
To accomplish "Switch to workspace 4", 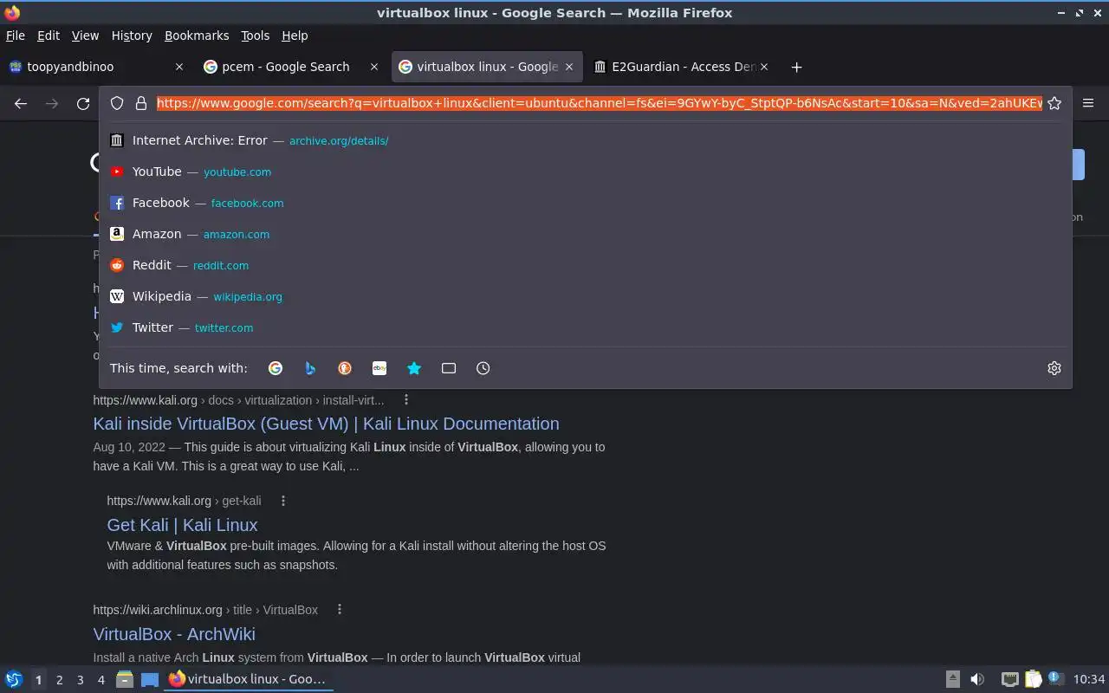I will pyautogui.click(x=101, y=680).
